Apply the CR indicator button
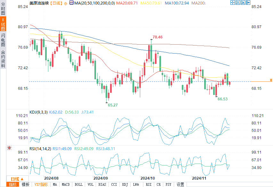The width and height of the screenshot is (273, 187). pos(159,184)
